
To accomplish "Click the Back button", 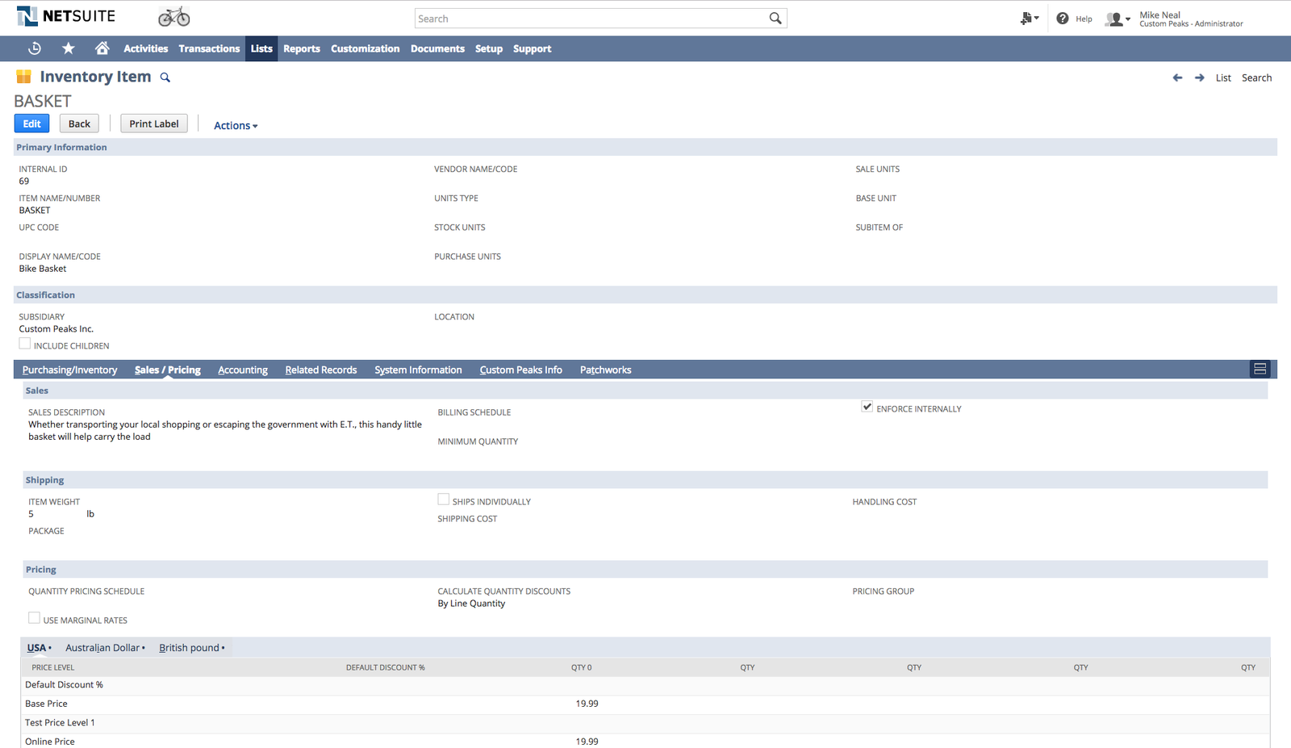I will (x=79, y=123).
